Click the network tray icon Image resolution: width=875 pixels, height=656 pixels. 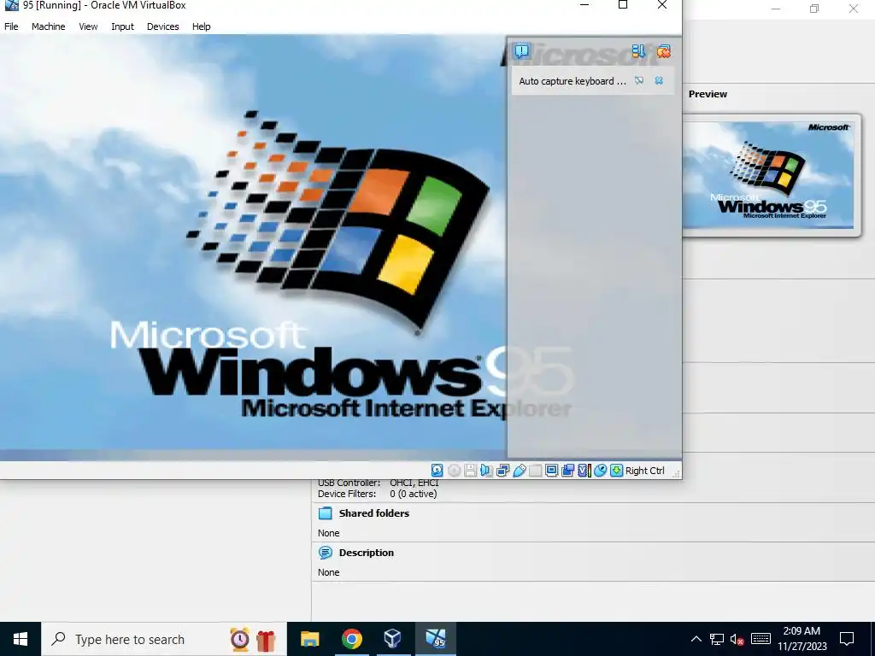(x=717, y=639)
